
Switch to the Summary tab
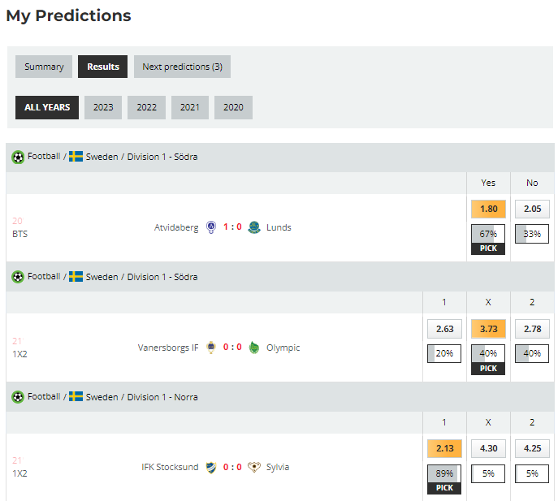pos(44,67)
